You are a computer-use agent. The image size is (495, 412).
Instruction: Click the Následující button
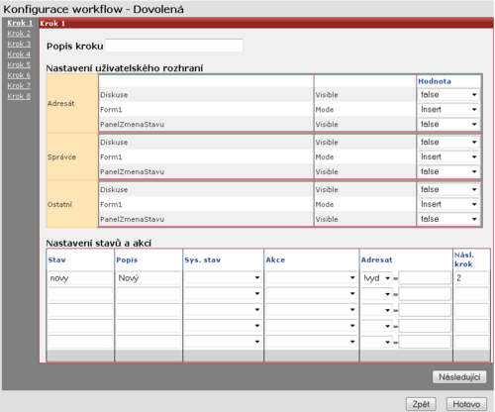click(x=459, y=377)
